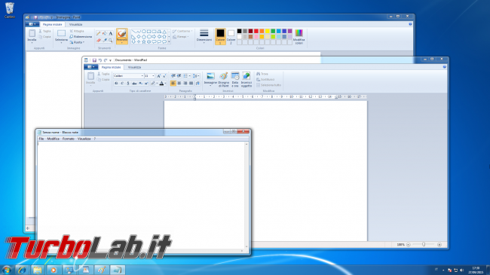The width and height of the screenshot is (490, 275).
Task: Open the font size dropdown in WordPad
Action: (x=153, y=76)
